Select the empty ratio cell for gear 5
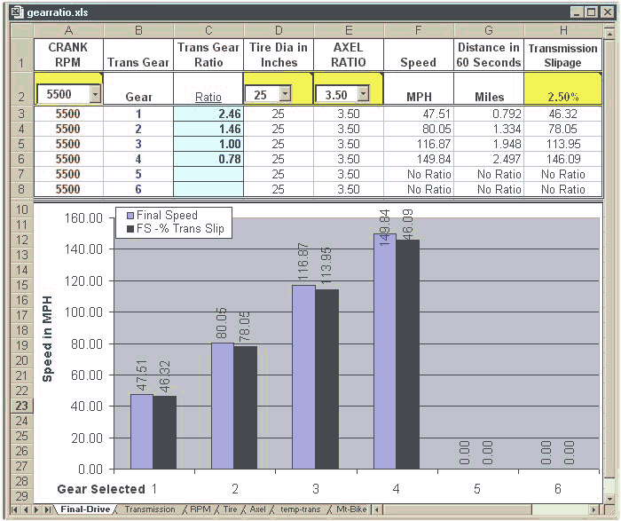The image size is (621, 521). (208, 174)
